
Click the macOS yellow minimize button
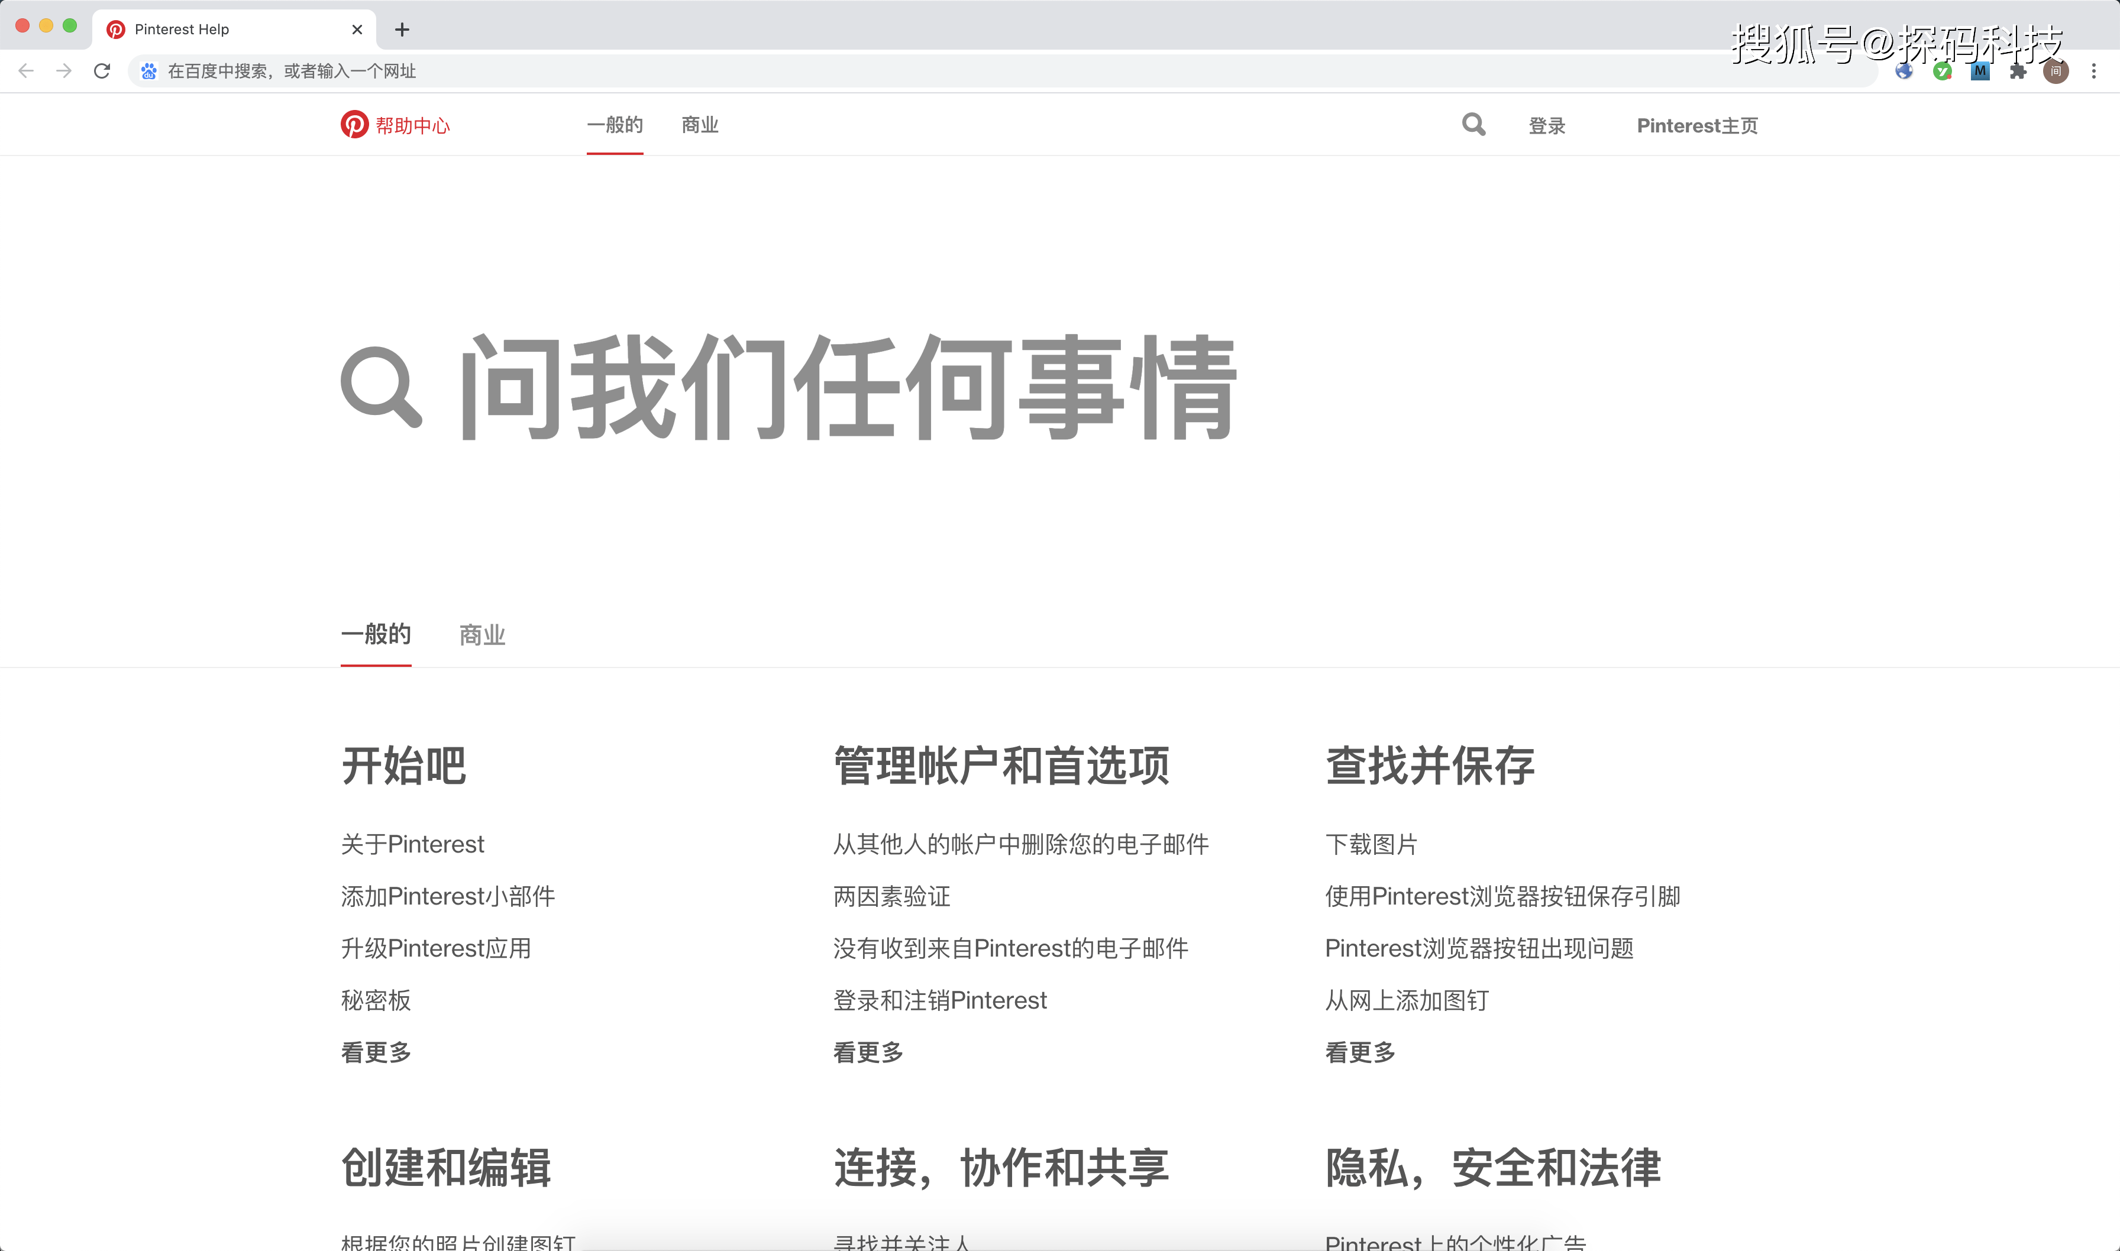coord(46,26)
